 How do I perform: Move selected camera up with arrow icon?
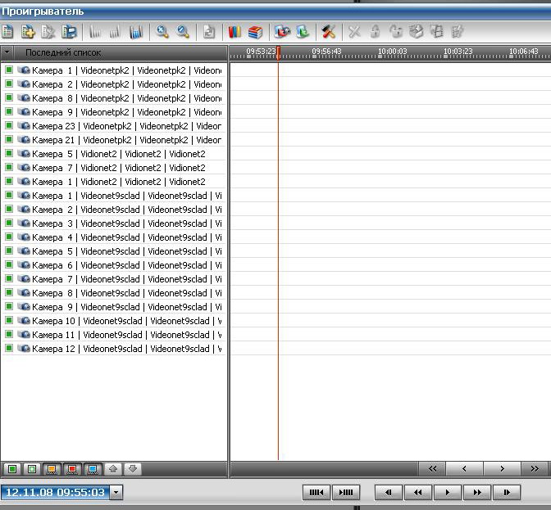(113, 469)
